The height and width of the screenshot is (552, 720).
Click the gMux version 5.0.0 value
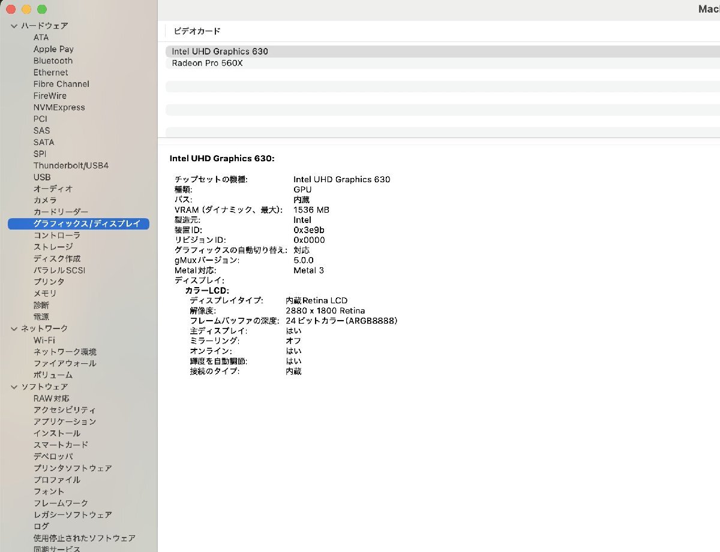(x=303, y=260)
